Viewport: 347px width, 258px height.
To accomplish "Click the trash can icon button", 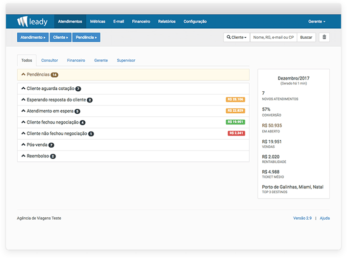I will [x=324, y=37].
